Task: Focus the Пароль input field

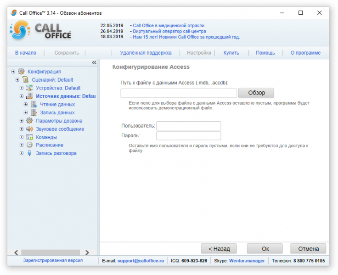Action: click(x=189, y=135)
